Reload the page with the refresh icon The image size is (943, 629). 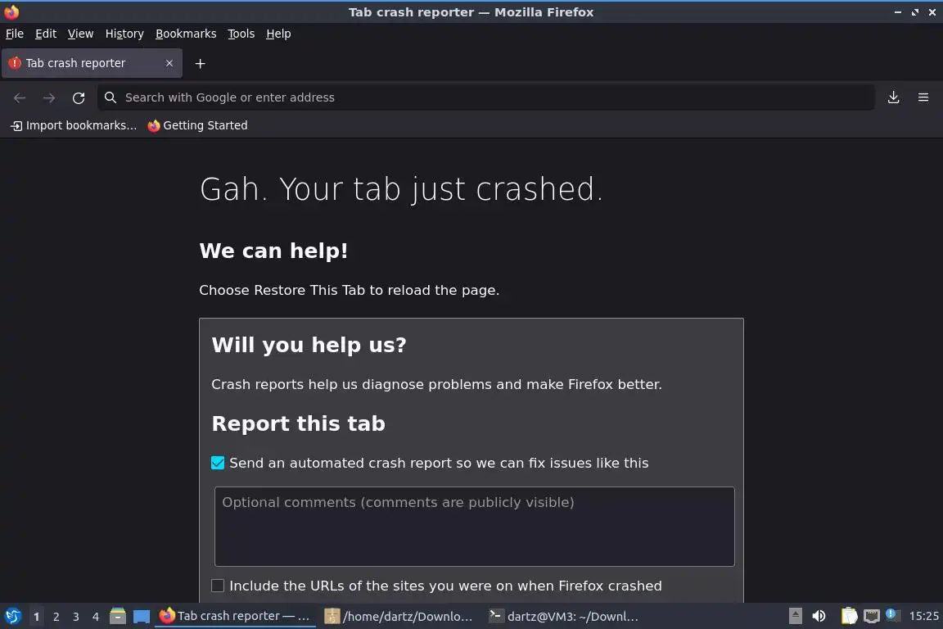click(79, 97)
